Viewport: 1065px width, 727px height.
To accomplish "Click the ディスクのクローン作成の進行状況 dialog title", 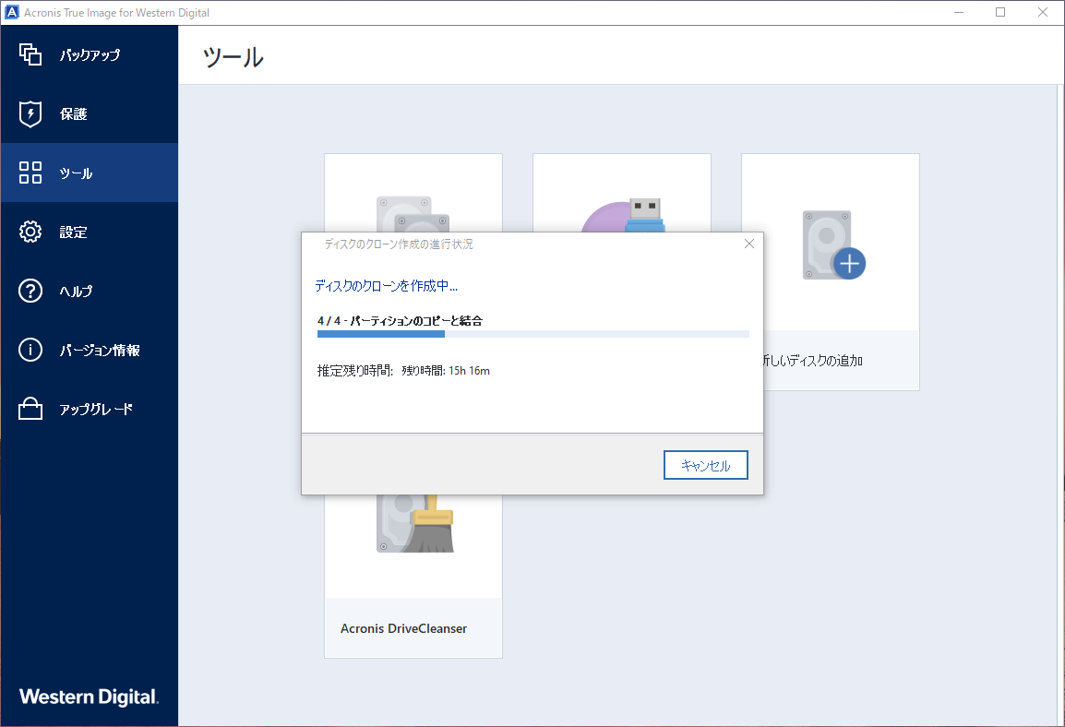I will coord(399,244).
